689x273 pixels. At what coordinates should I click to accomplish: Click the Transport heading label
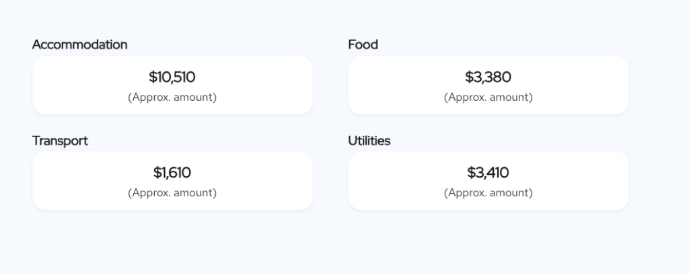click(x=60, y=141)
